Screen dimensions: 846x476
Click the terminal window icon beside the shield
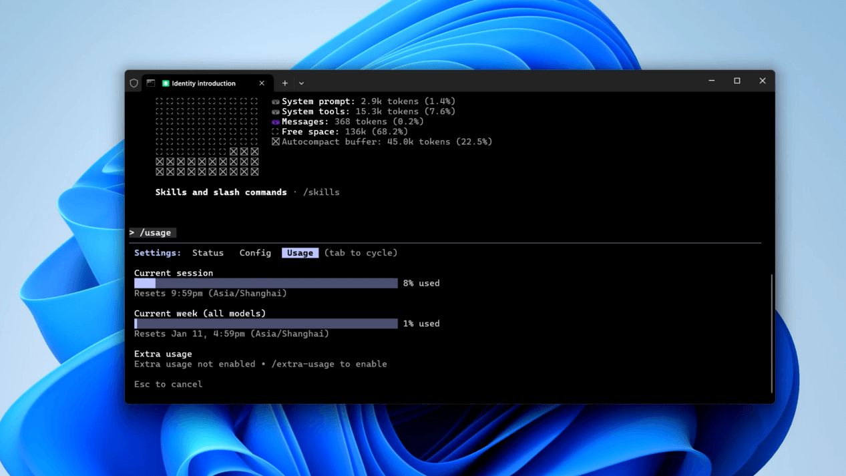point(151,83)
